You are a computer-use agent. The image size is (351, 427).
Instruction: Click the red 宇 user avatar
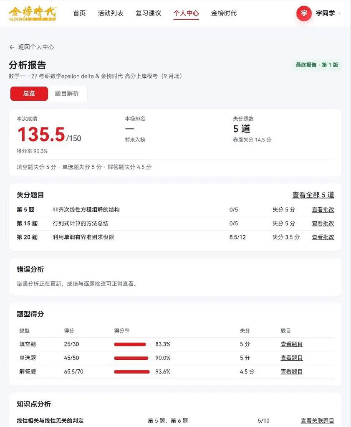pyautogui.click(x=304, y=13)
